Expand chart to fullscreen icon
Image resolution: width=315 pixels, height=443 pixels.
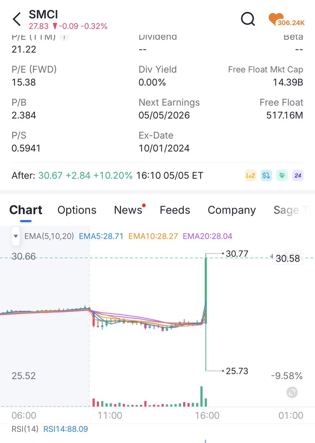tap(292, 392)
